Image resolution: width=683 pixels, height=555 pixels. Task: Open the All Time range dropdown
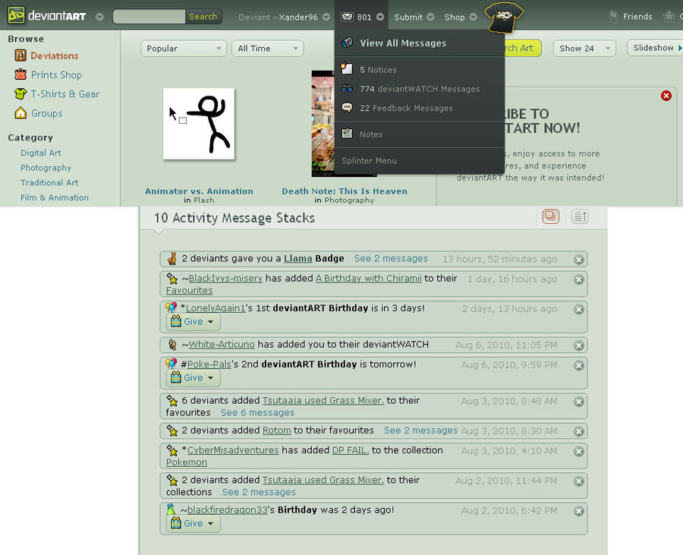(267, 49)
